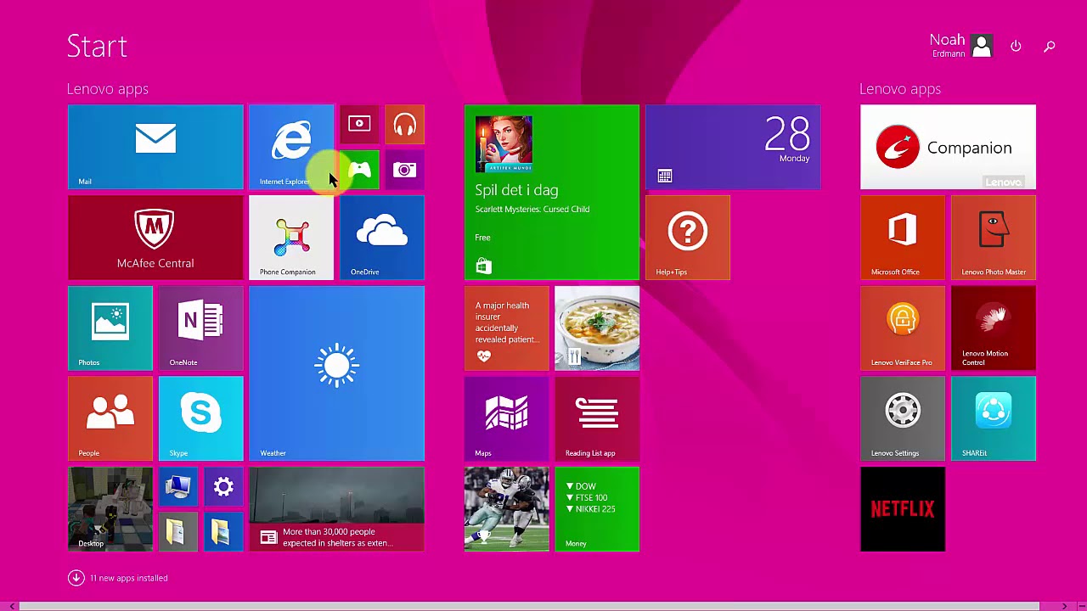Open Lenovo Motion Control tile
The height and width of the screenshot is (611, 1087).
[x=994, y=328]
